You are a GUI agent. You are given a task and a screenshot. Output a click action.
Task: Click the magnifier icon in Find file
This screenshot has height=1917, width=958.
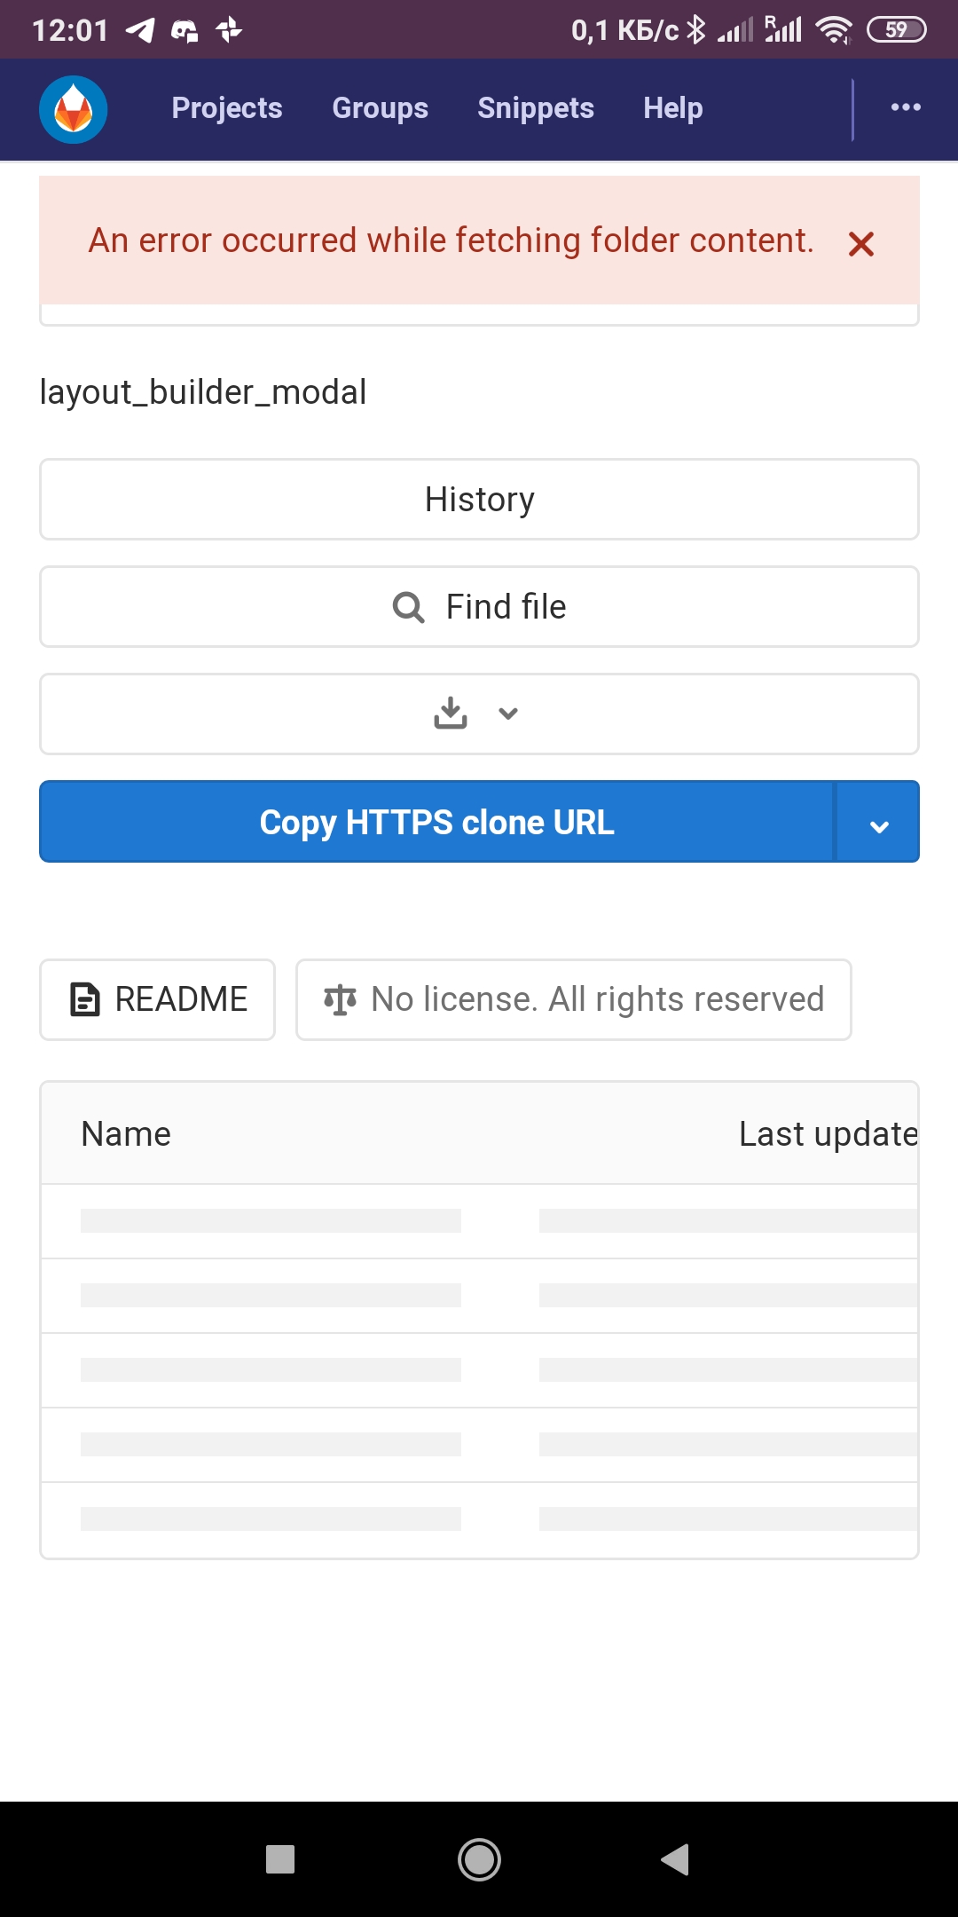point(409,607)
